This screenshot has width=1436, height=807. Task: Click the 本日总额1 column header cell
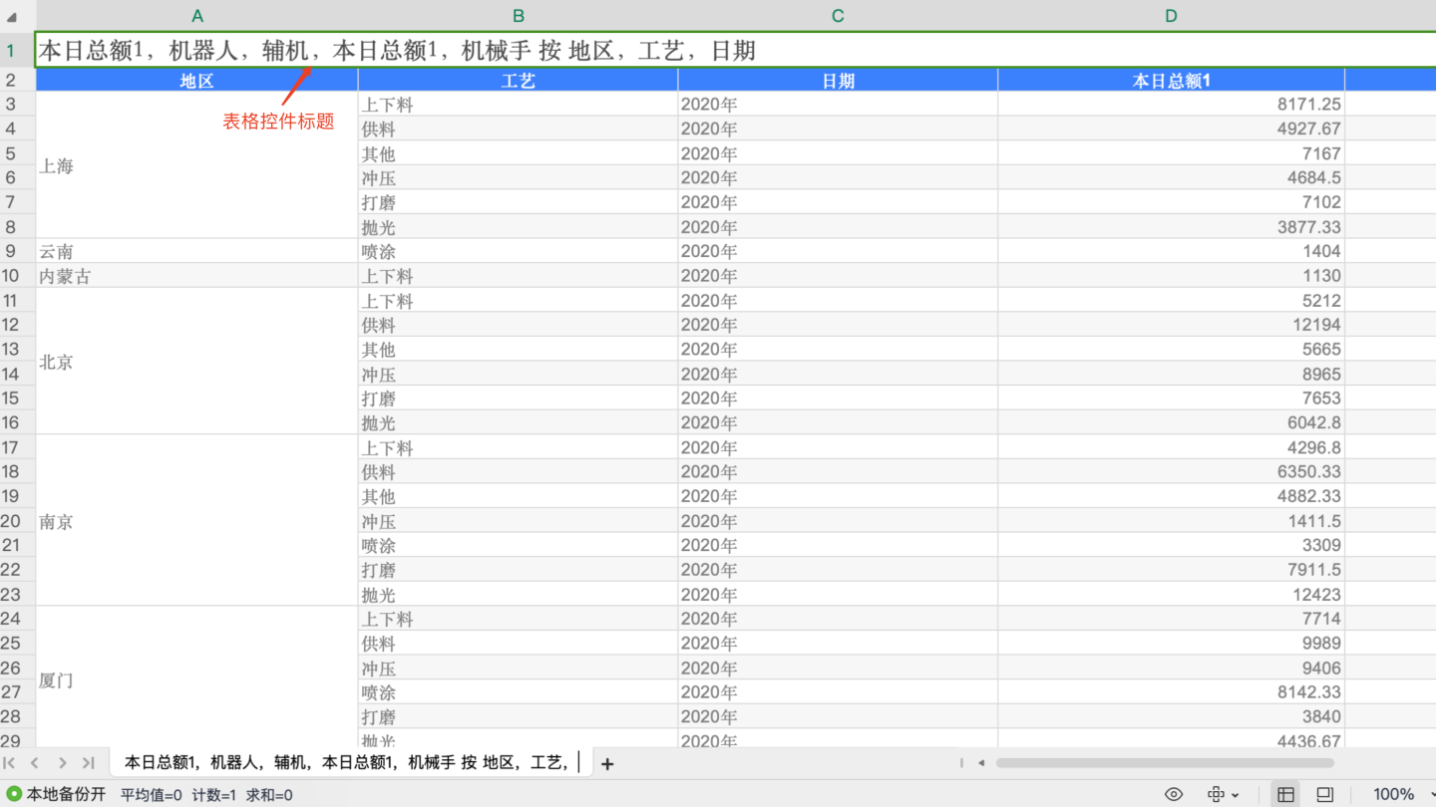[x=1171, y=81]
